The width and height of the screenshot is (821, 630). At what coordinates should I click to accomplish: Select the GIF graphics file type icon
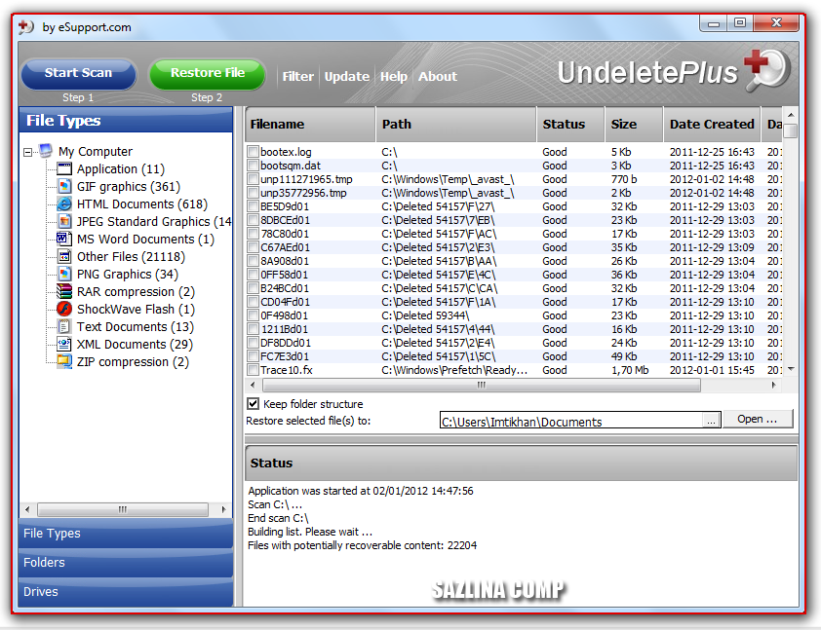coord(64,186)
